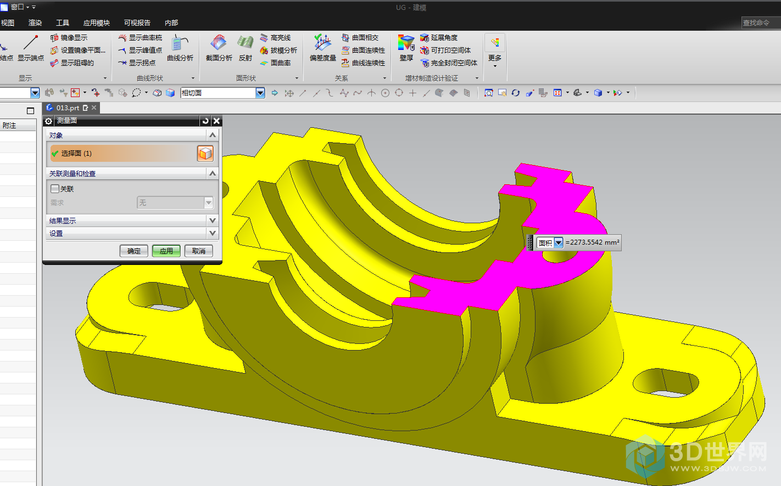Click the settings gear in 测量面 dialog title
Viewport: 781px width, 486px height.
(x=49, y=121)
